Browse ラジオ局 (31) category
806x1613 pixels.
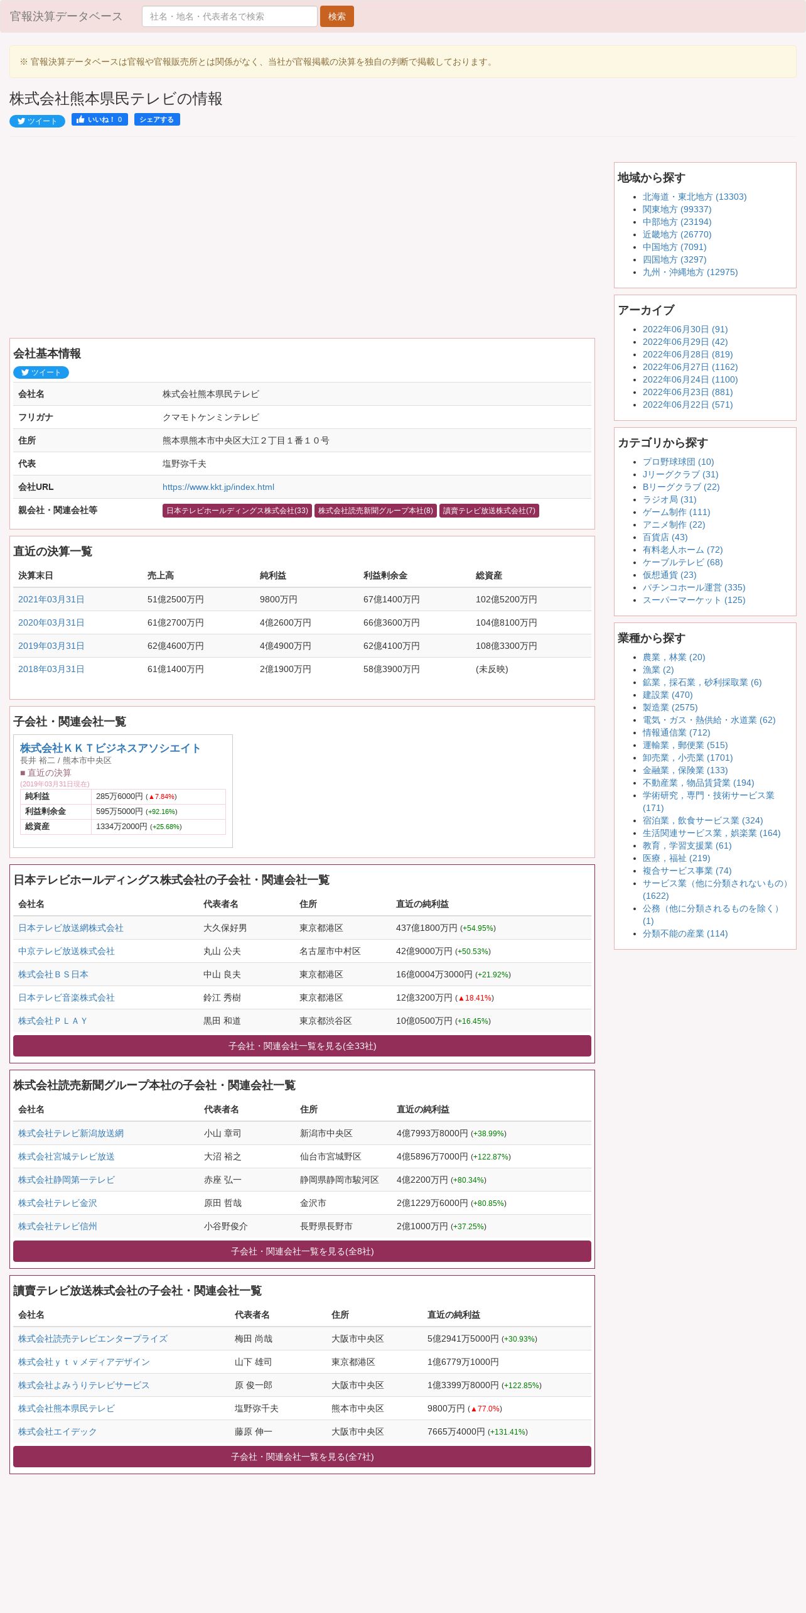tap(669, 499)
